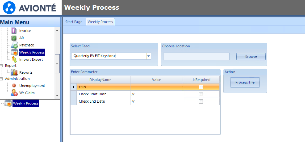Open the Reports chart icon
305x142 pixels.
point(14,72)
